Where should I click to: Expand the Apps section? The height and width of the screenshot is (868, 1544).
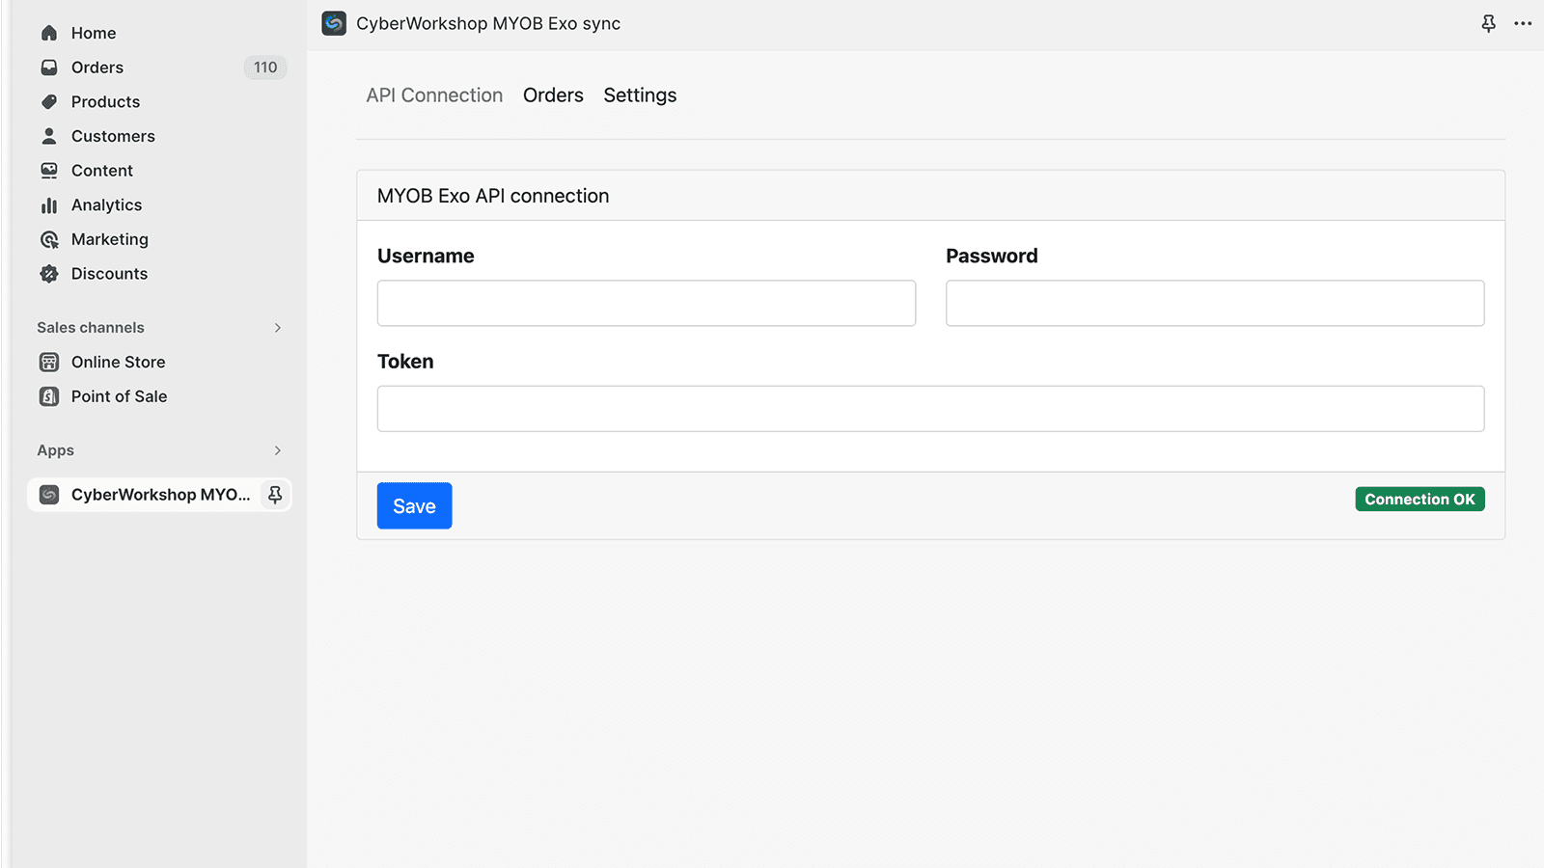tap(277, 450)
